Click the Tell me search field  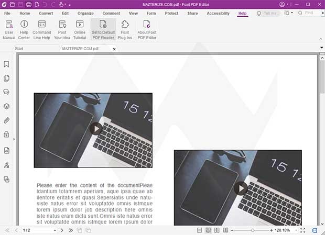(x=268, y=13)
